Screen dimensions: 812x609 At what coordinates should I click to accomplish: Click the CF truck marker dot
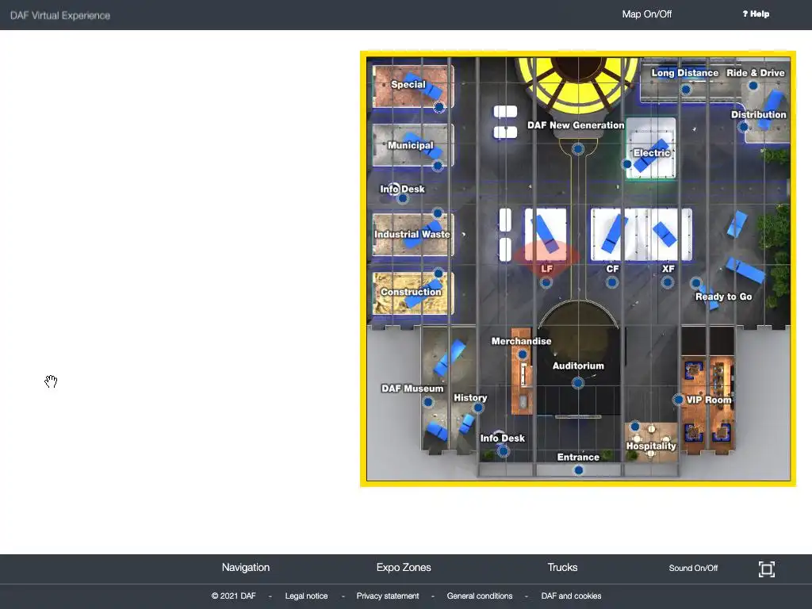pyautogui.click(x=612, y=283)
